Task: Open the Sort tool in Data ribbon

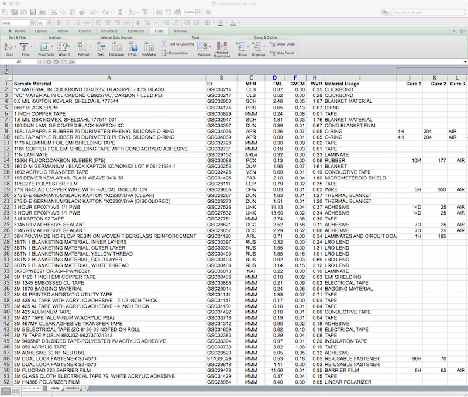Action: tap(8, 49)
